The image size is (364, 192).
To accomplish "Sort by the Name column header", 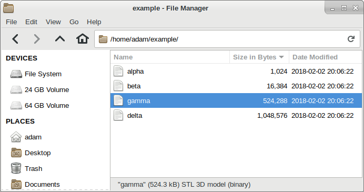I will coord(170,57).
